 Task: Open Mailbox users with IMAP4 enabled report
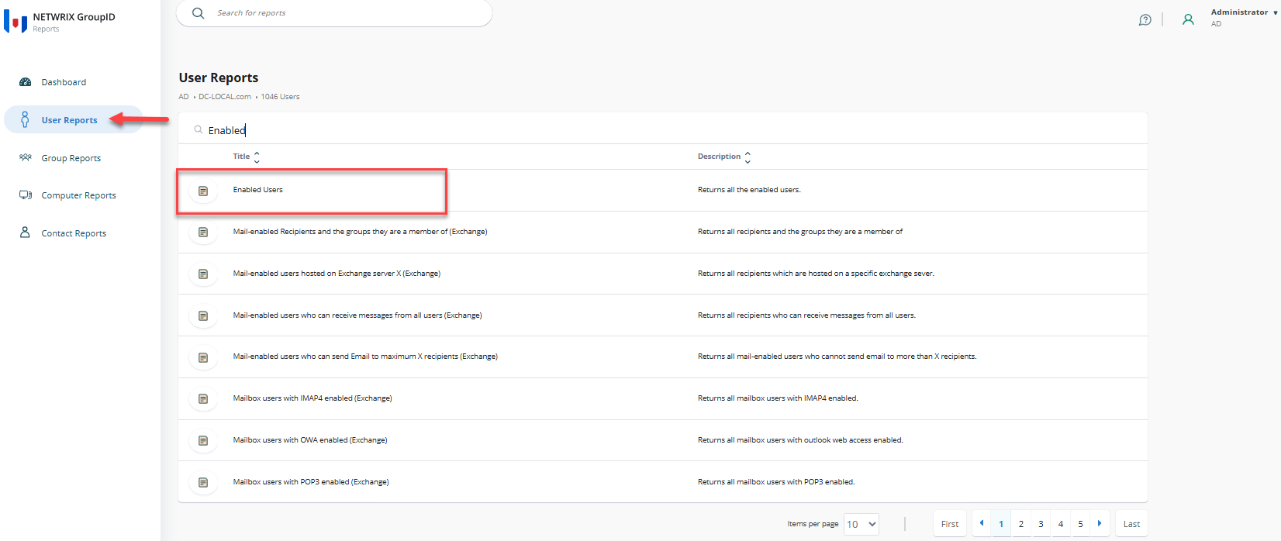(312, 398)
